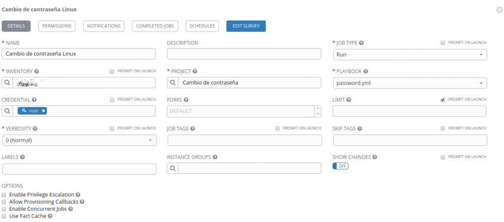Toggle Verbosity prompt on launch
The width and height of the screenshot is (504, 222).
coord(112,128)
